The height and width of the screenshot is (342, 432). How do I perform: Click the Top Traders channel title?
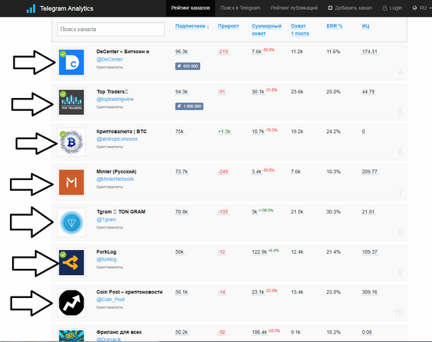pos(112,92)
